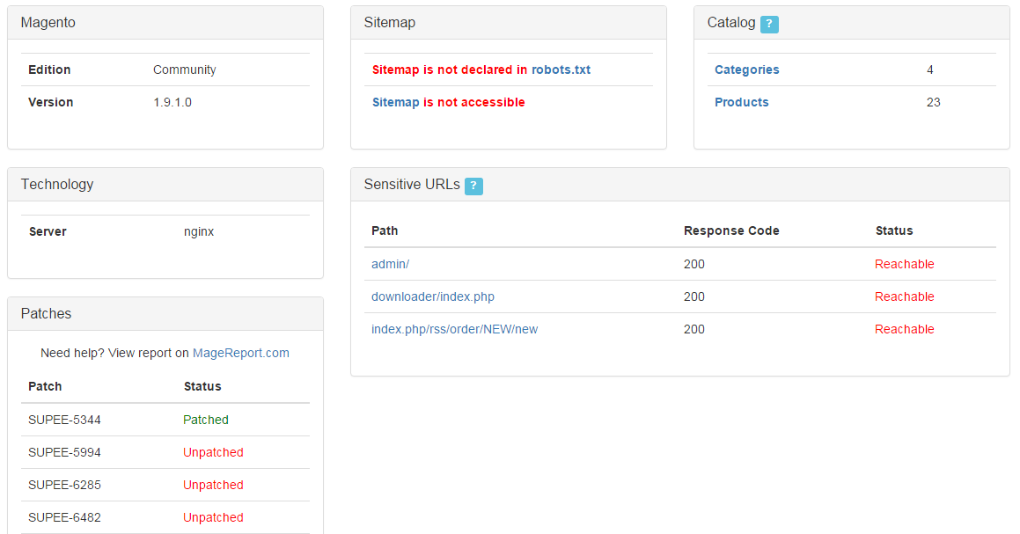The height and width of the screenshot is (534, 1020).
Task: Click Unpatched status for SUPEE-6482
Action: (x=213, y=517)
